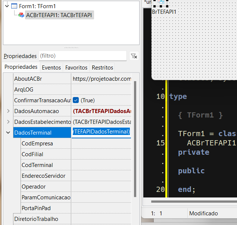The width and height of the screenshot is (237, 225).
Task: Select the ArqLOG property
Action: [x=42, y=90]
